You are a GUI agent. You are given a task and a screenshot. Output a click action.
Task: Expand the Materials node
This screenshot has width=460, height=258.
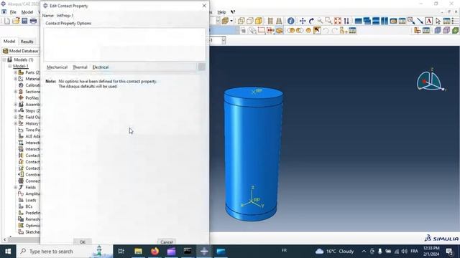click(16, 79)
